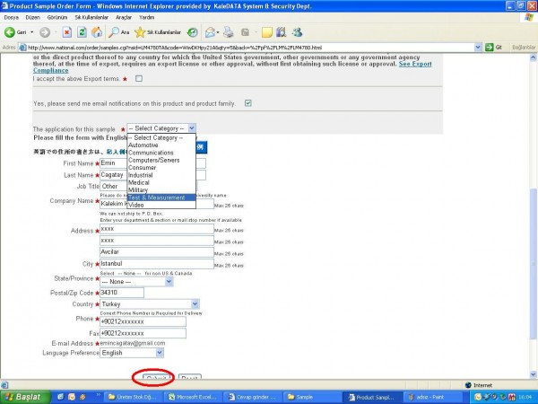Check the accept Export terms checkbox
Image resolution: width=538 pixels, height=404 pixels.
pyautogui.click(x=139, y=79)
